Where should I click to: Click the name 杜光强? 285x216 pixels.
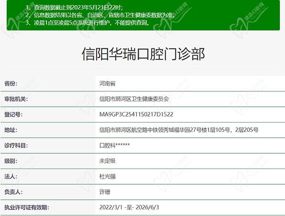[x=107, y=176]
